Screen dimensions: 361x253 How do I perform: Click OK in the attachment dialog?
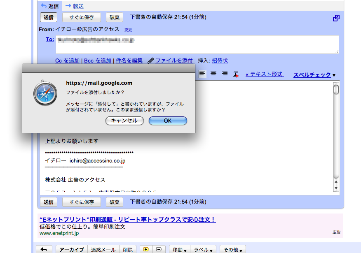click(x=168, y=121)
